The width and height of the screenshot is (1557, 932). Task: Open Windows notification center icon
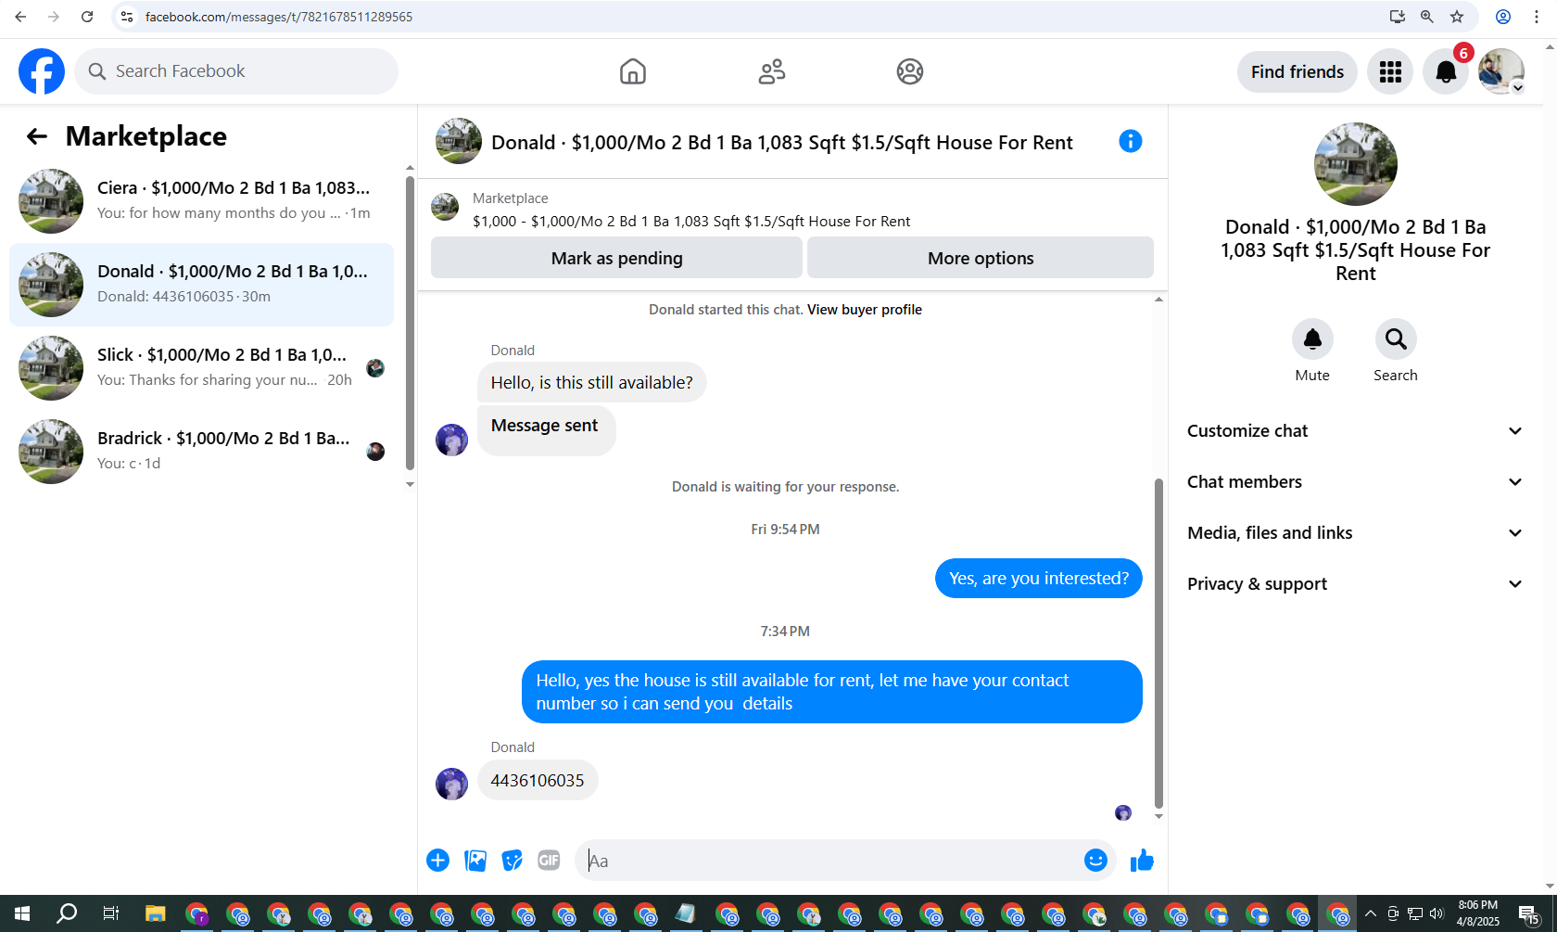1529,914
